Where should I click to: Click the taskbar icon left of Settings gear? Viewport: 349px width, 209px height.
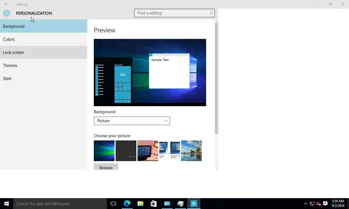[180, 204]
